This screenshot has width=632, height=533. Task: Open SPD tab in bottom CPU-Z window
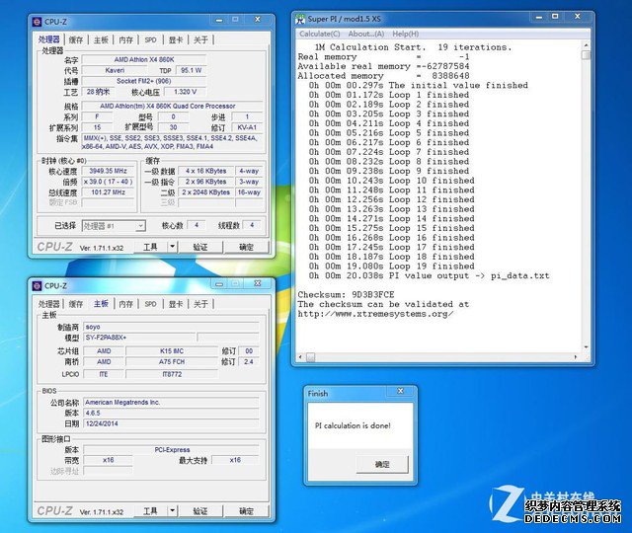150,304
